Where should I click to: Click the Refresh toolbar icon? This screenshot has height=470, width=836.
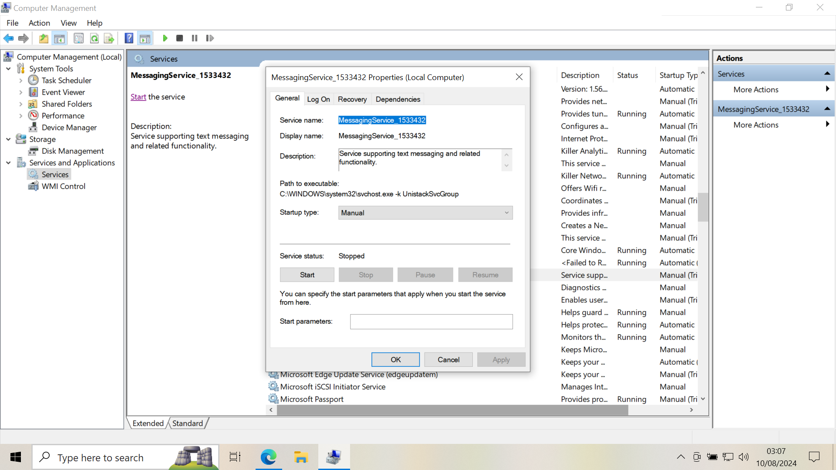click(x=94, y=38)
